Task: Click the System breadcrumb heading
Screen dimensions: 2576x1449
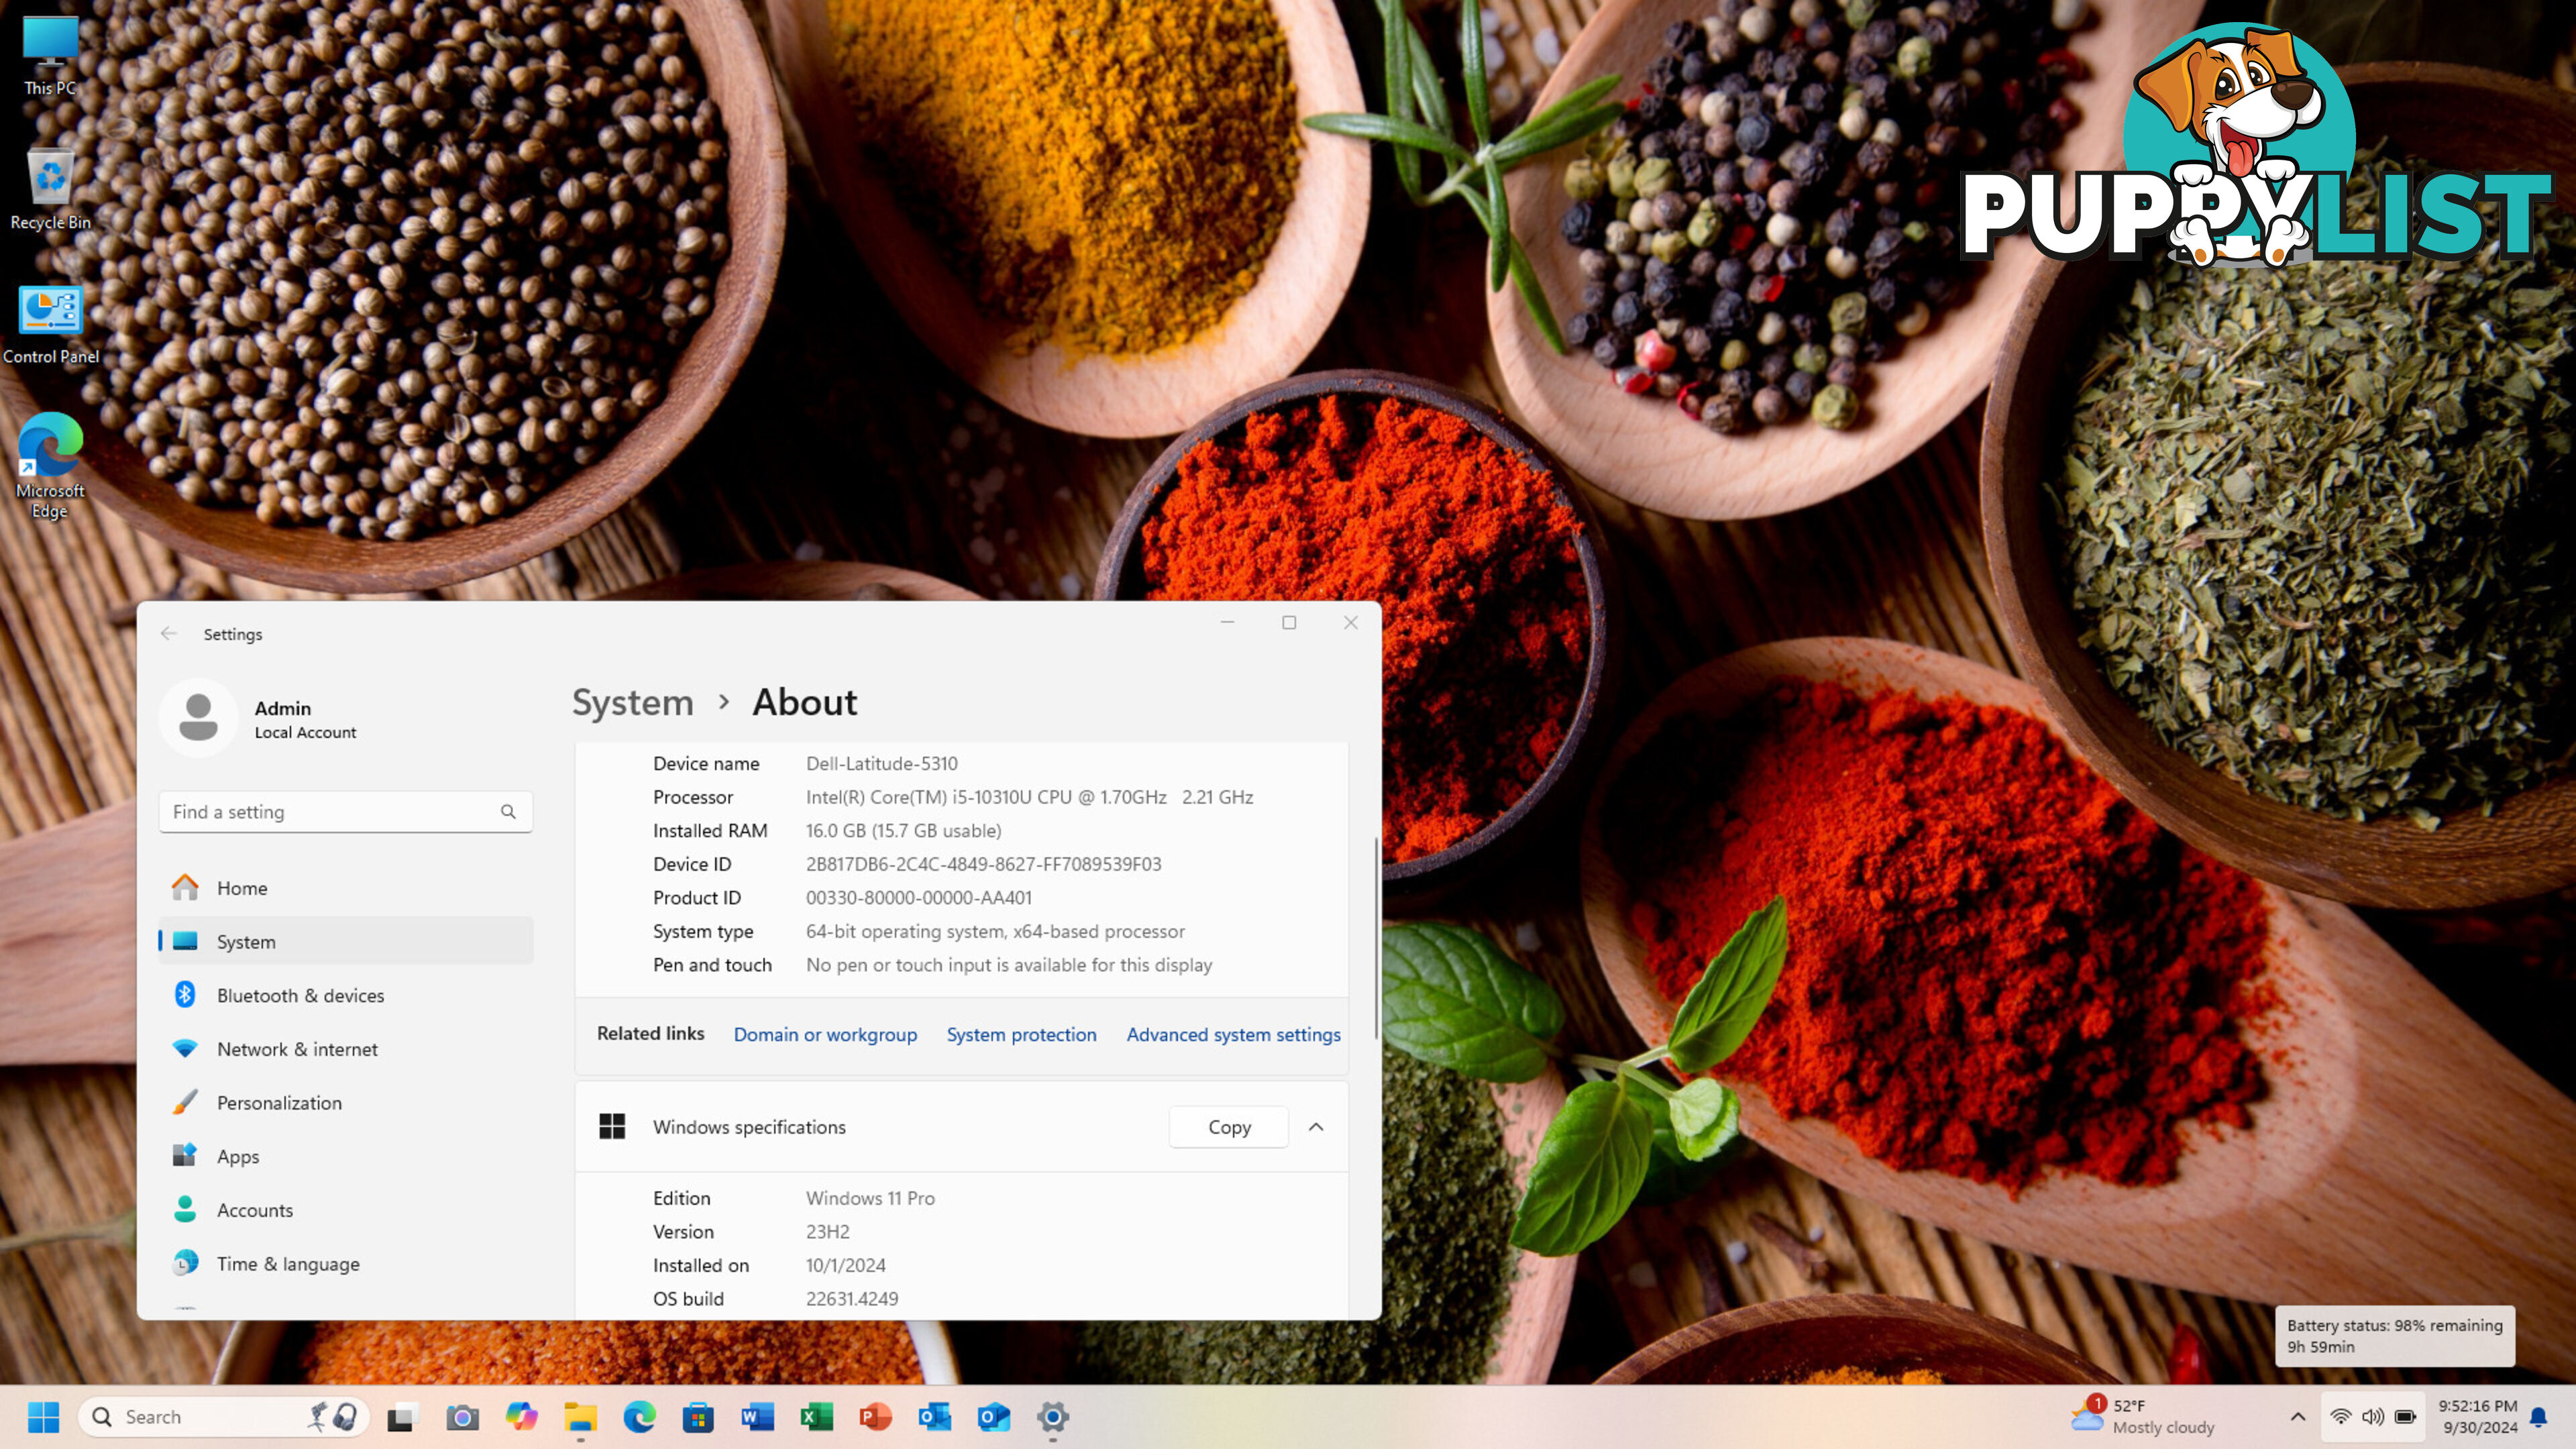Action: tap(632, 703)
